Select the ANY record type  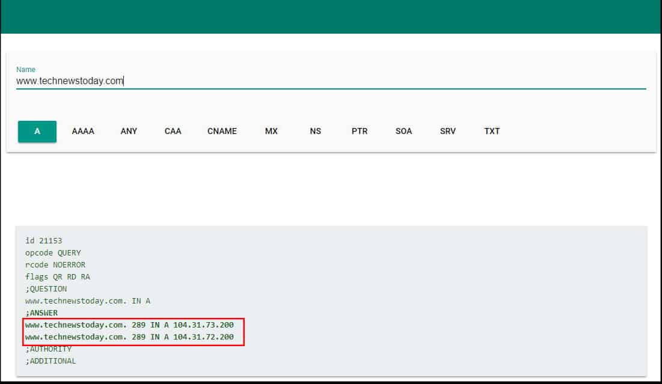tap(129, 131)
